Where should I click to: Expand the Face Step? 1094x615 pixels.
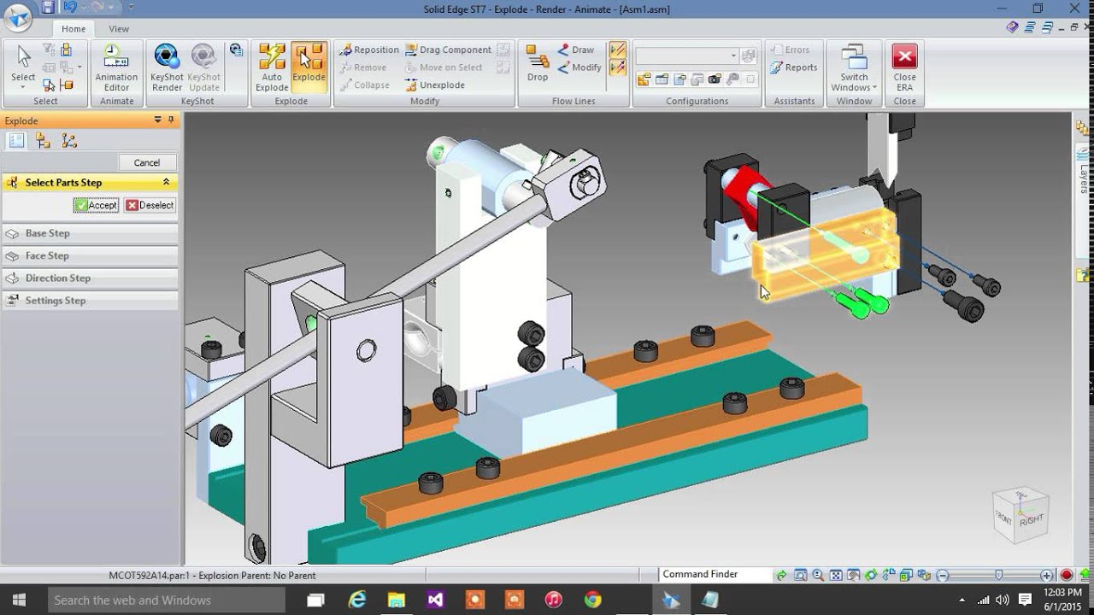tap(90, 255)
